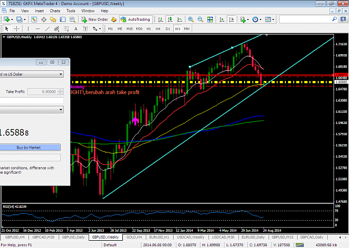The height and width of the screenshot is (248, 349).
Task: Switch to the USDCAD,Weekly chart tab
Action: click(190, 237)
